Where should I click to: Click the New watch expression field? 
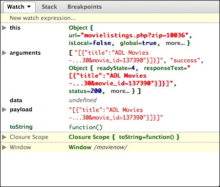pyautogui.click(x=110, y=18)
